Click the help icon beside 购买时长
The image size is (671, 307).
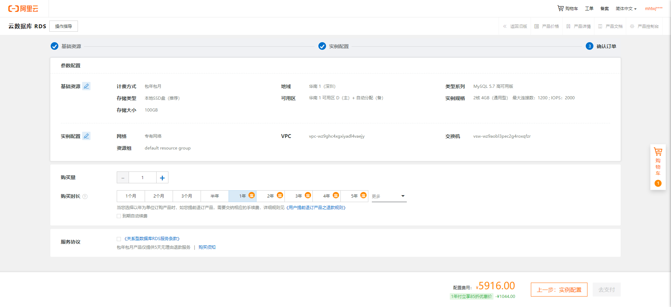pos(85,197)
